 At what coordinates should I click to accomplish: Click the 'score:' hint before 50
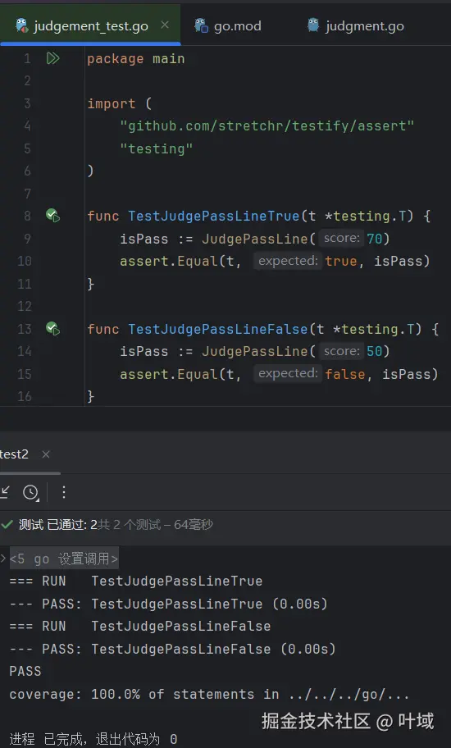(342, 351)
